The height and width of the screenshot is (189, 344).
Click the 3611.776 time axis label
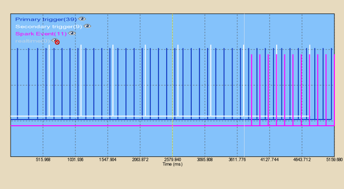[237, 160]
